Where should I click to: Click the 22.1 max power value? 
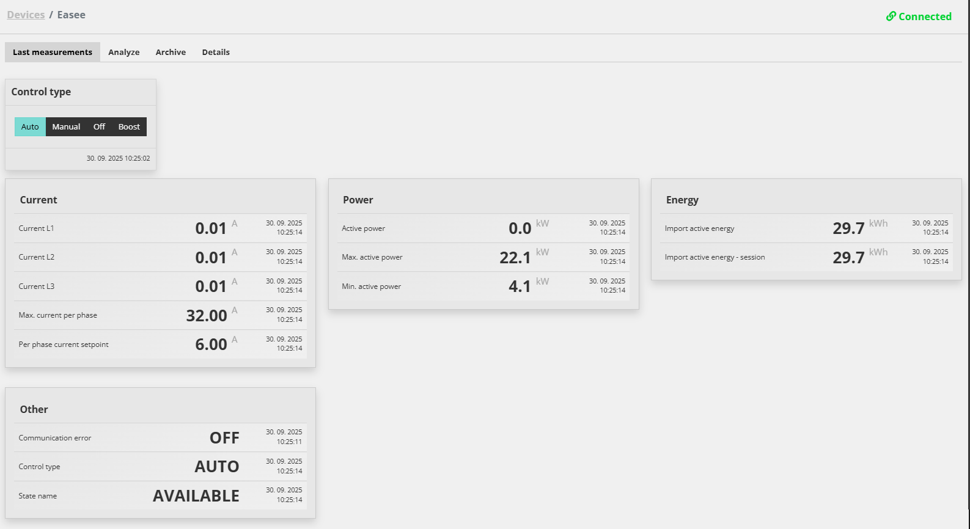515,258
